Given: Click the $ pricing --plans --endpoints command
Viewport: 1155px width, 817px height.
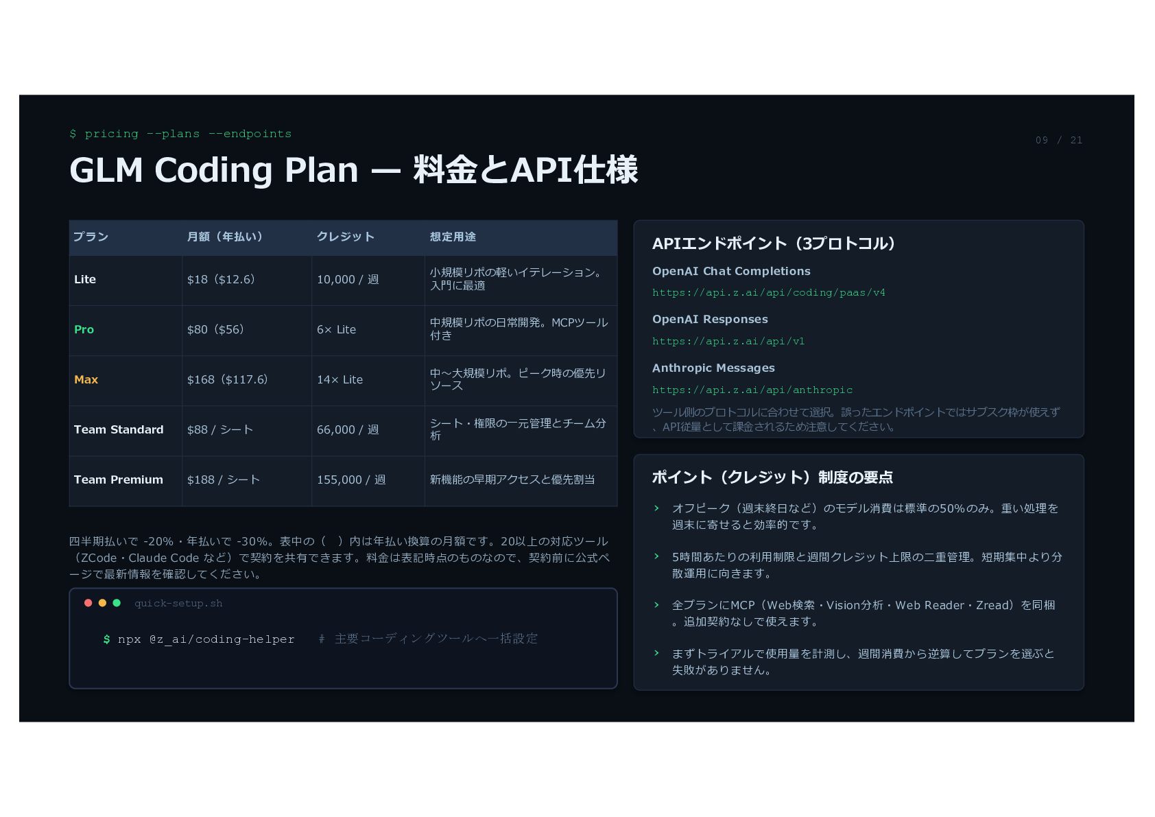Looking at the screenshot, I should click(x=180, y=134).
